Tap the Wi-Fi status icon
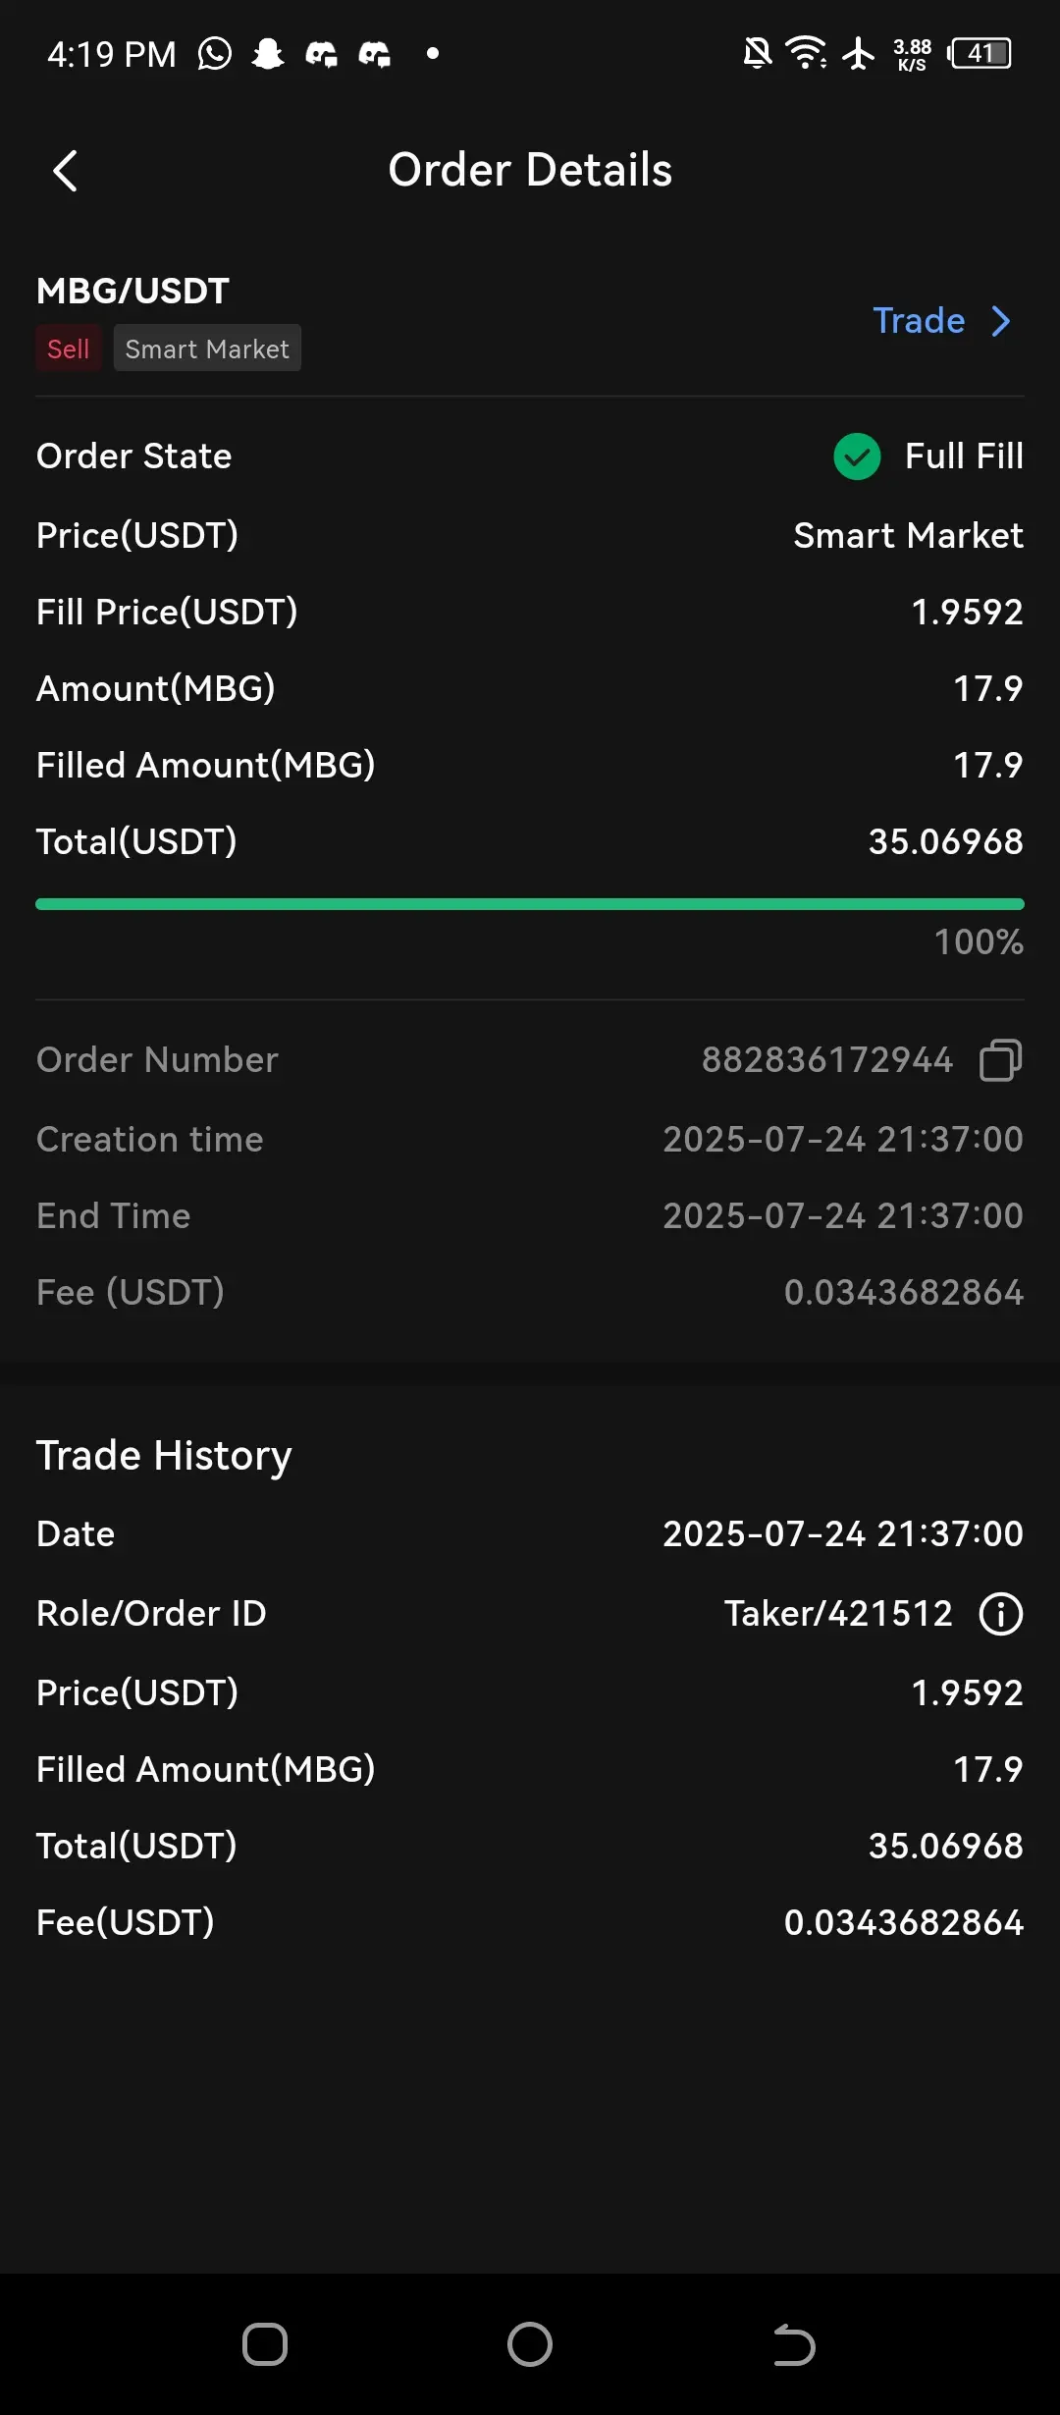 pos(806,53)
